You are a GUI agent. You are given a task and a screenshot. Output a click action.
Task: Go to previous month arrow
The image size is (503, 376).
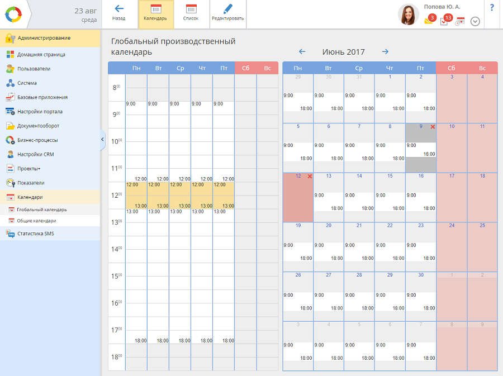(302, 52)
